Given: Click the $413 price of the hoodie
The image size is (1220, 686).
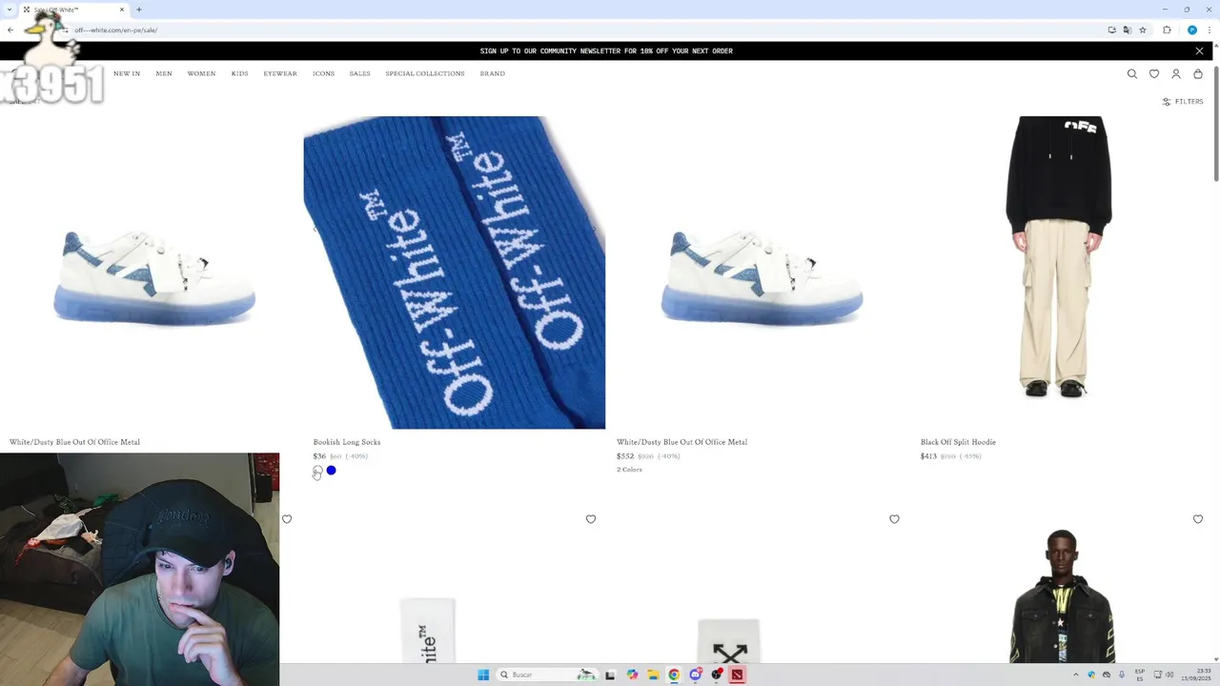Looking at the screenshot, I should (x=928, y=456).
